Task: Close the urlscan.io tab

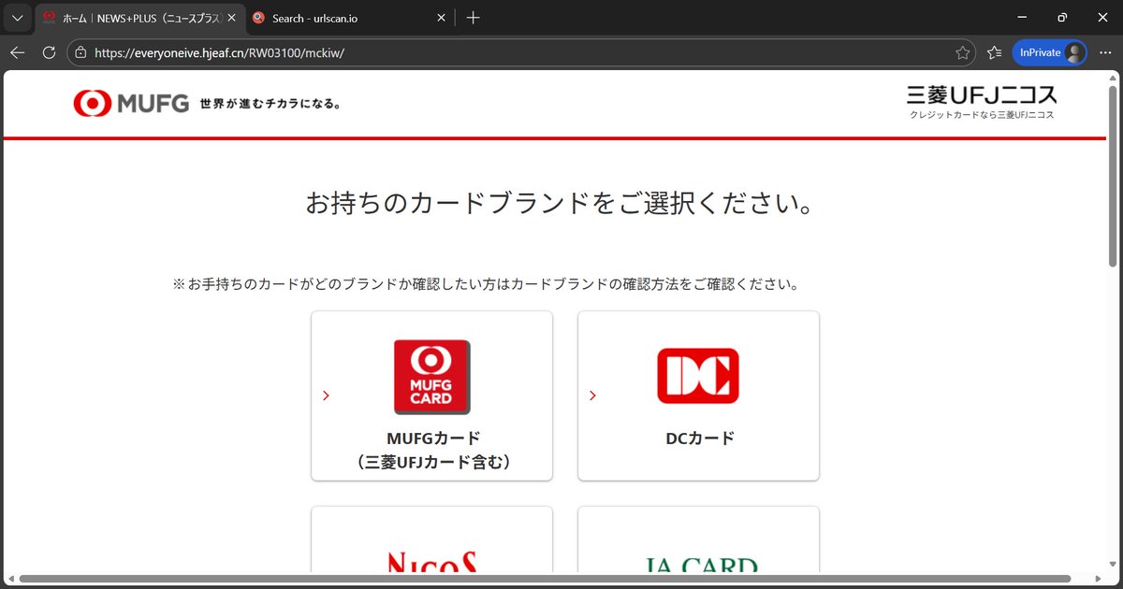Action: point(441,18)
